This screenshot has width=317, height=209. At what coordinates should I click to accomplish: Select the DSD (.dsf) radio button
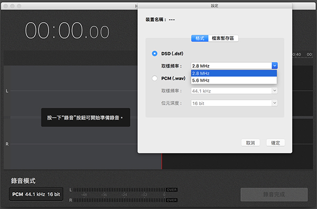(155, 53)
